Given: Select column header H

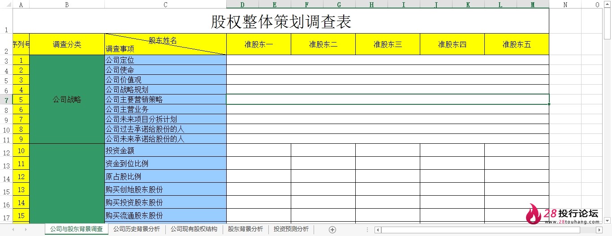Looking at the screenshot, I should [371, 4].
